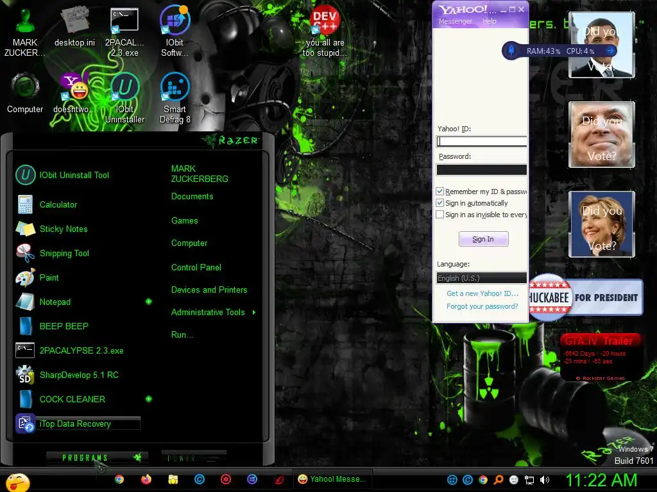Viewport: 657px width, 492px height.
Task: Follow the Get a new Yahoo! ID link
Action: click(482, 293)
